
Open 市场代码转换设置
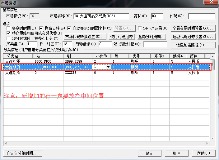[85, 37]
